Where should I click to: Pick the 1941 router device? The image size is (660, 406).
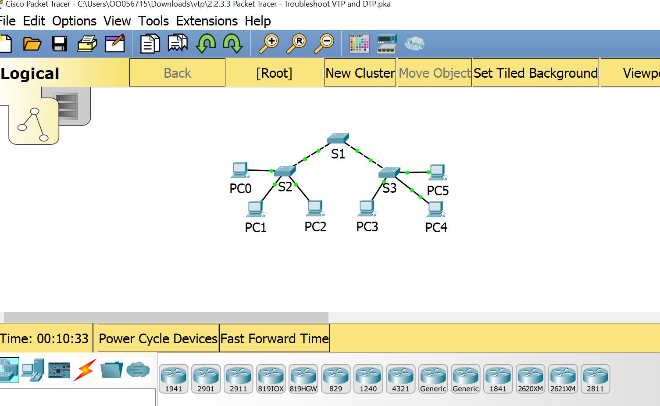pos(174,379)
